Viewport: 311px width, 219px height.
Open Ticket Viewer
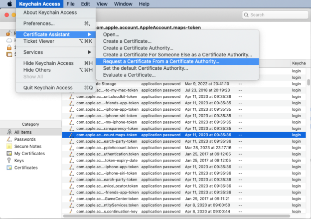[56, 41]
